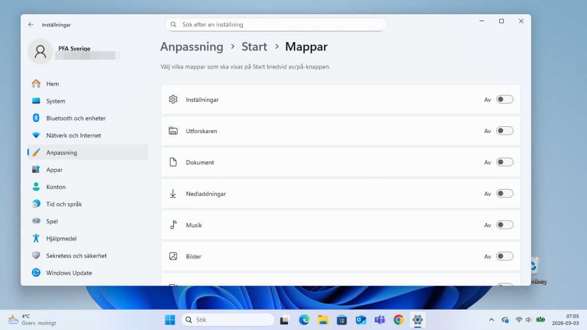
Task: Expand hidden icons in the system tray
Action: [x=491, y=319]
